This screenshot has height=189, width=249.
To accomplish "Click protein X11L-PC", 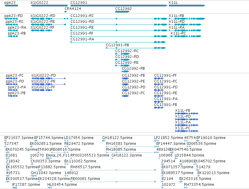I will [187, 131].
